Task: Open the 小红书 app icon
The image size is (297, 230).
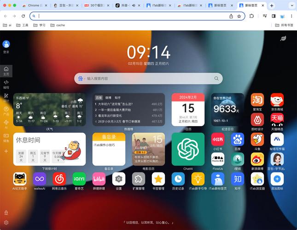Action: coord(218,139)
